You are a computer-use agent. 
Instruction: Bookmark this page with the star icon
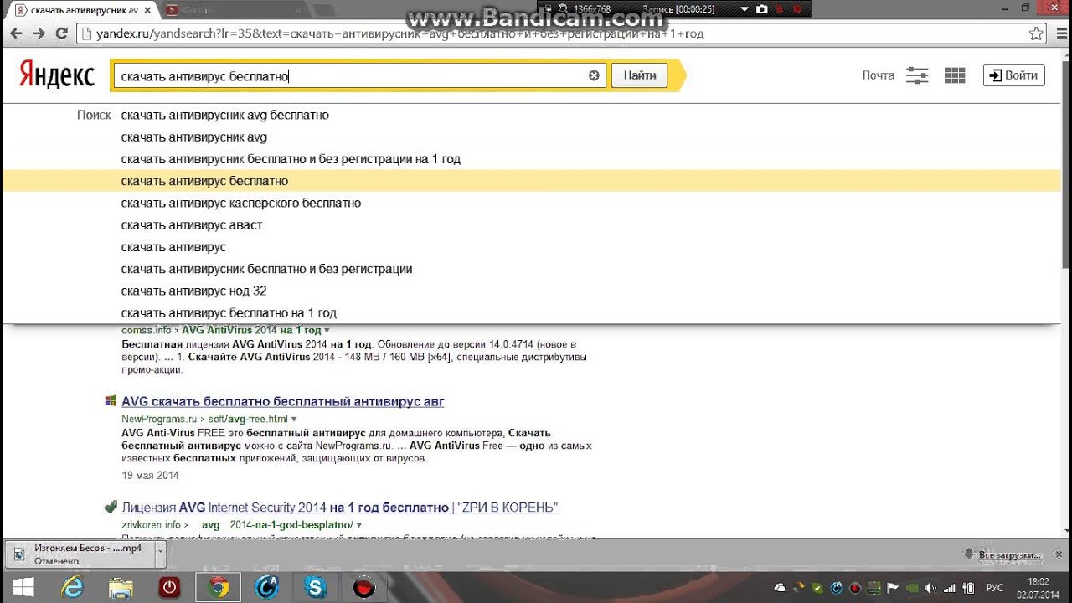(x=1037, y=33)
